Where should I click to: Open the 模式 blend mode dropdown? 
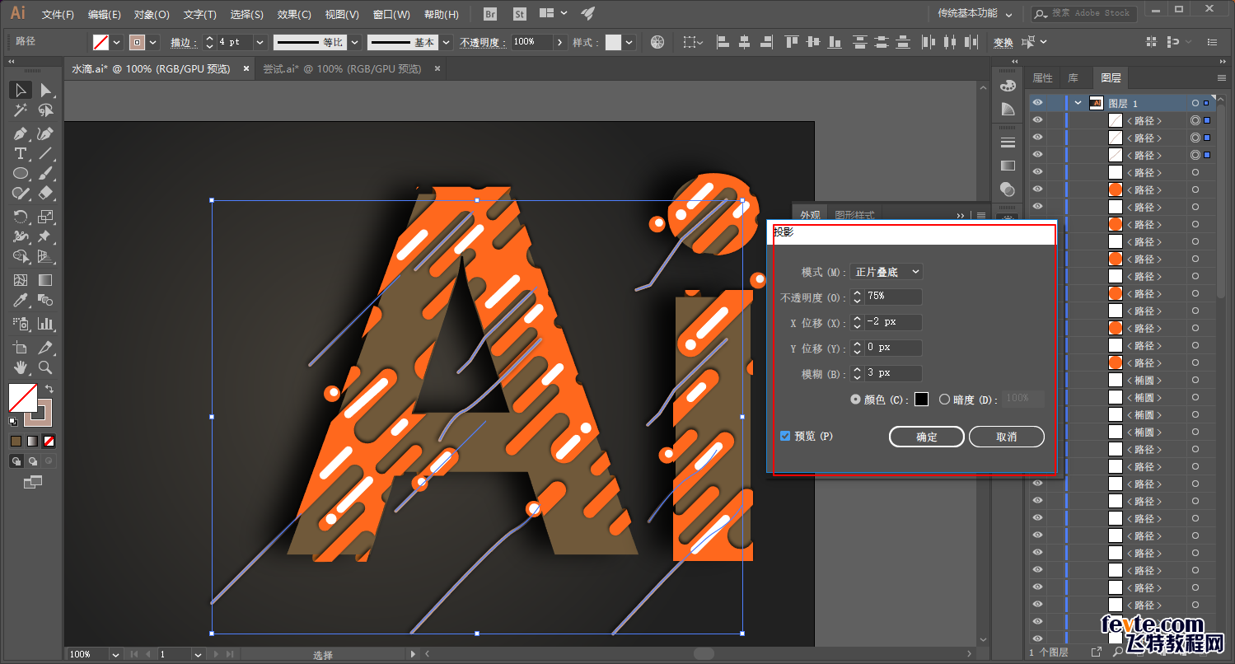coord(886,272)
